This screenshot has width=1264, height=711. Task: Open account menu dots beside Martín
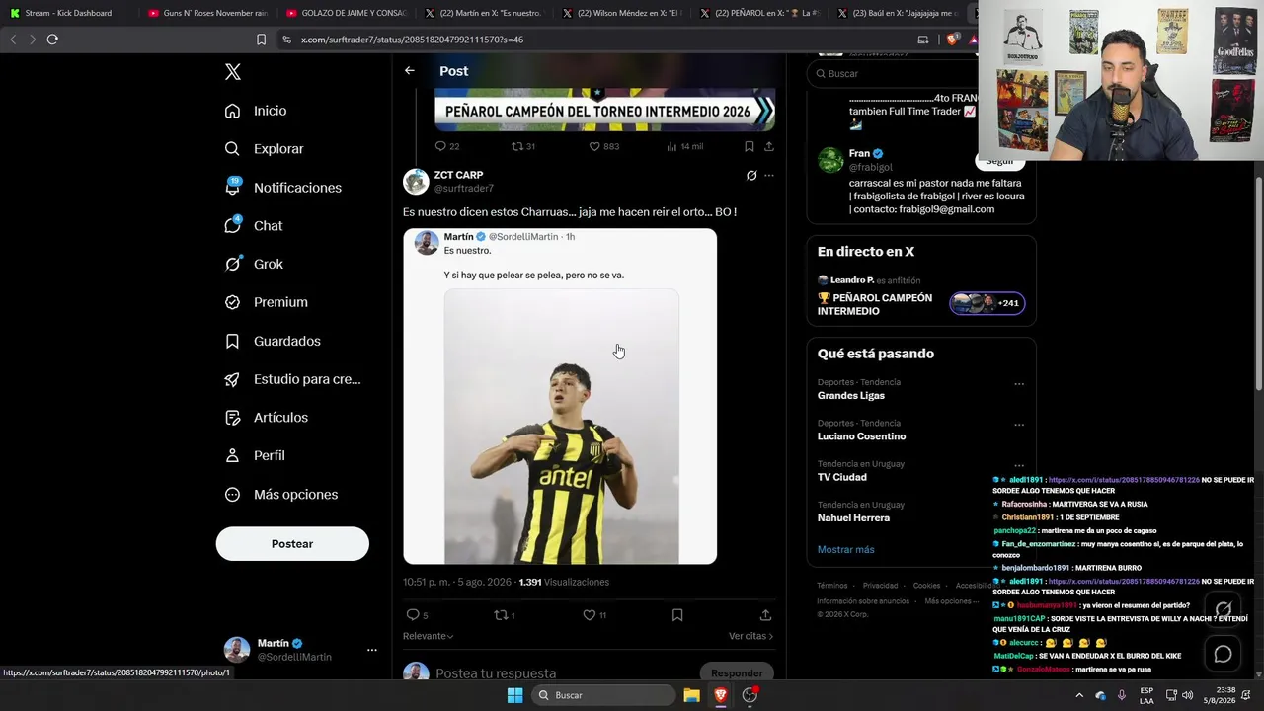coord(372,650)
